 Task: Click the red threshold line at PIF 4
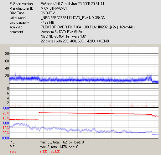[84, 98]
